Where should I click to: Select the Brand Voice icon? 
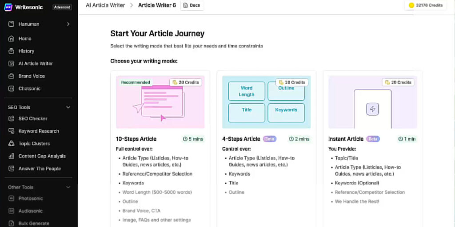click(x=11, y=76)
